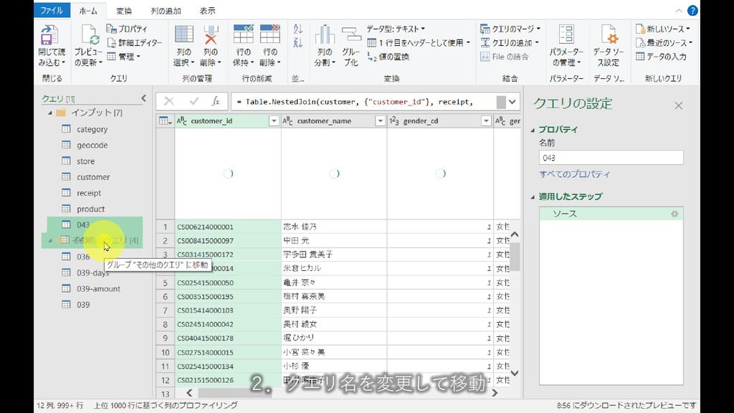Click the gear icon on the ソース step
Viewport: 734px width, 413px height.
(675, 214)
